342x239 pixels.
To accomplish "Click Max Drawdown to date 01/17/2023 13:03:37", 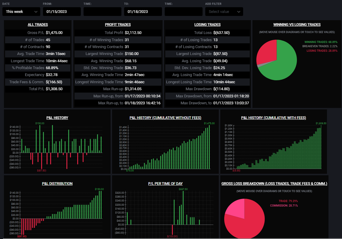I will [231, 103].
